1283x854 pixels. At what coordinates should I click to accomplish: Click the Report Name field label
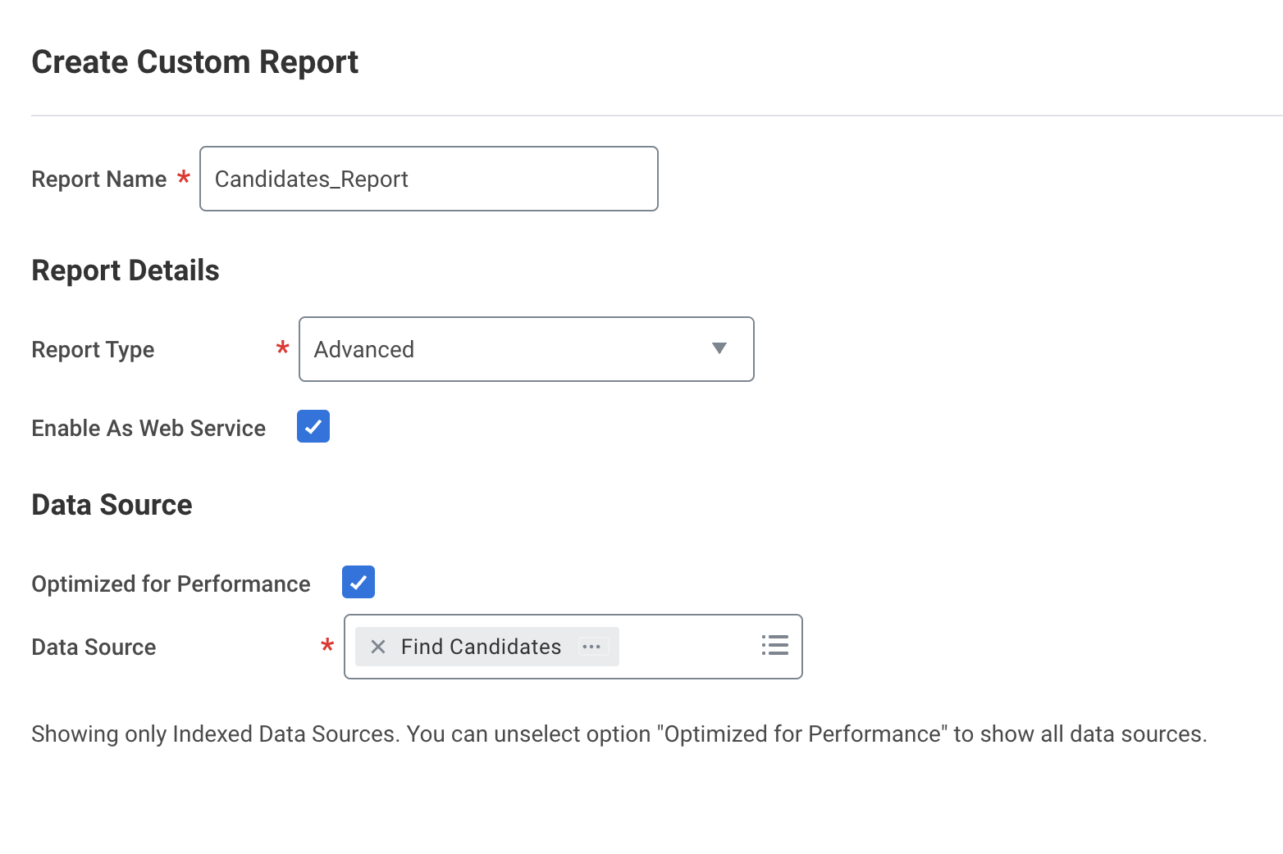pos(98,179)
